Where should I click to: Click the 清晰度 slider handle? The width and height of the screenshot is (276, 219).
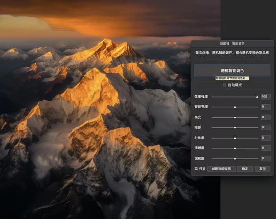(x=235, y=148)
